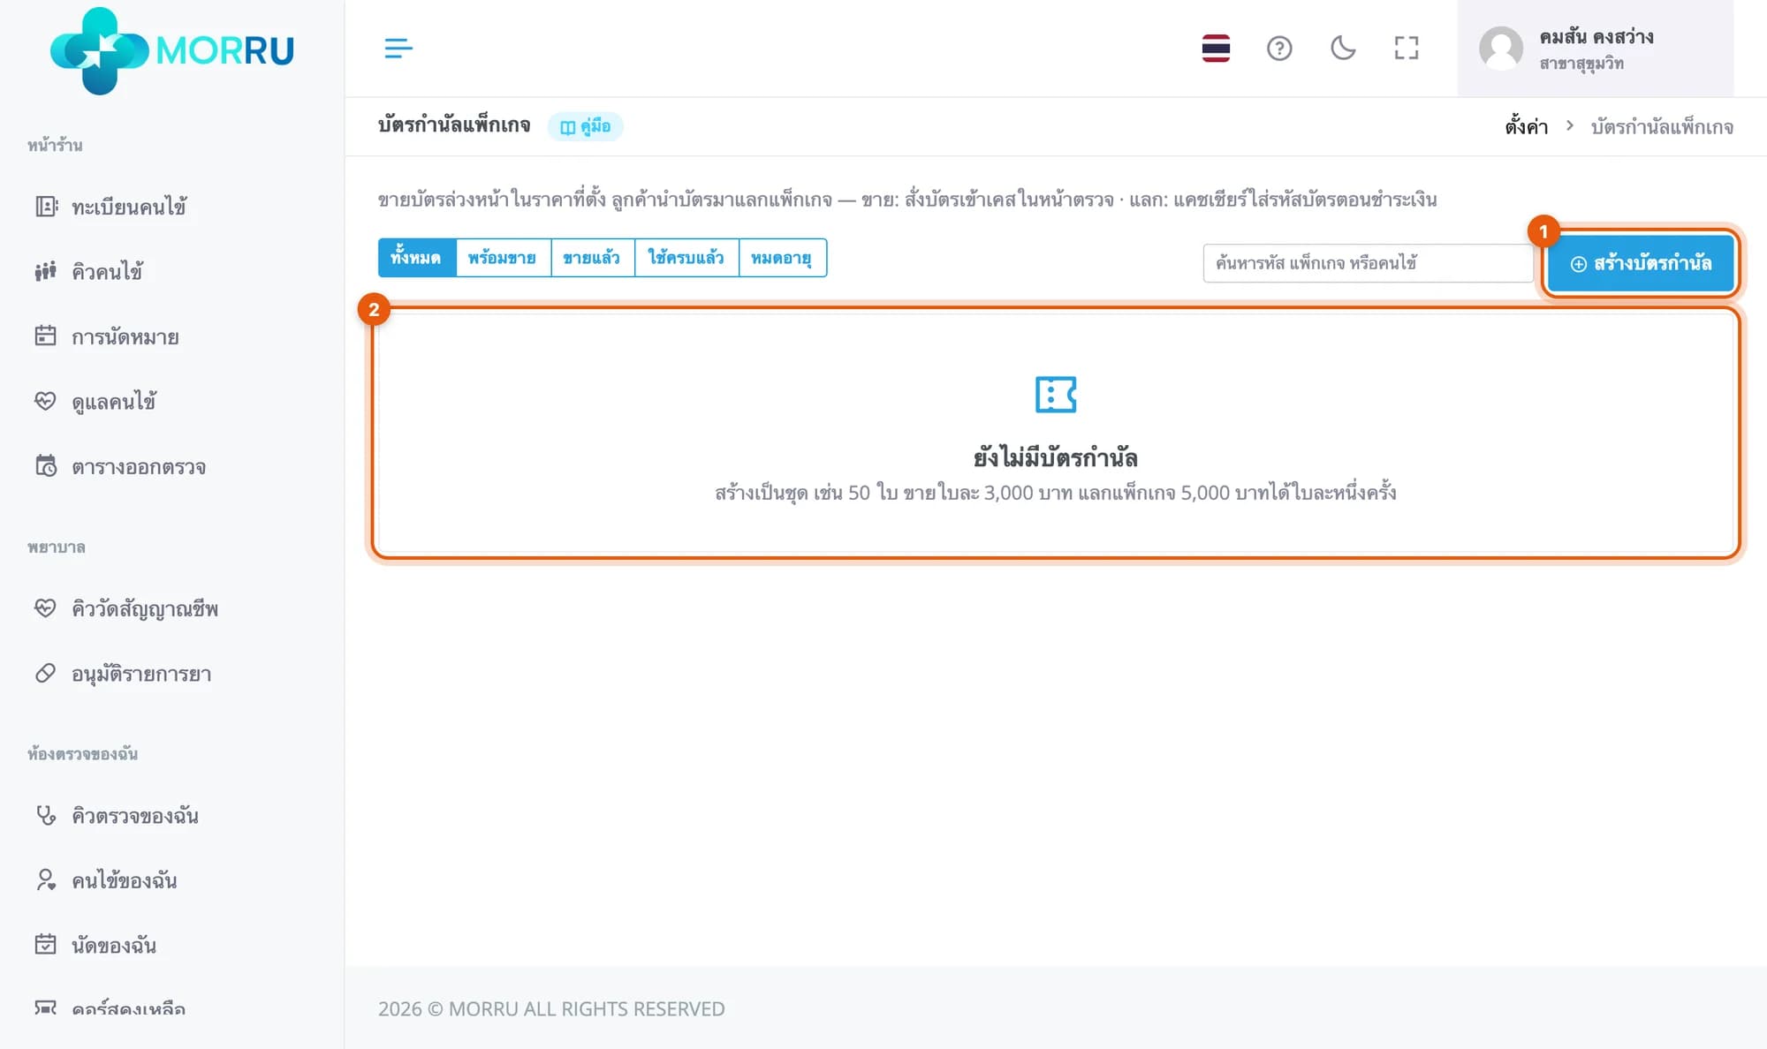This screenshot has height=1049, width=1767.
Task: Click the ยังไม่มีบัตรกำนัล empty state heading
Action: click(1056, 457)
